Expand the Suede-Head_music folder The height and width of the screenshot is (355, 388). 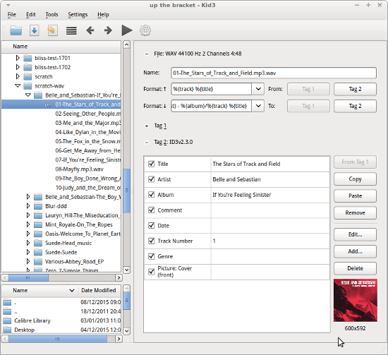[x=28, y=243]
